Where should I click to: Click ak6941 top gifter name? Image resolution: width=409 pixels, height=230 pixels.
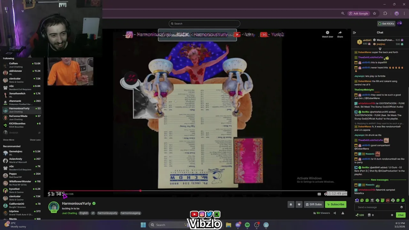coord(367,40)
